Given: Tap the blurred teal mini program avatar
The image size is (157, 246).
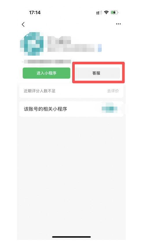Looking at the screenshot, I should tap(32, 44).
